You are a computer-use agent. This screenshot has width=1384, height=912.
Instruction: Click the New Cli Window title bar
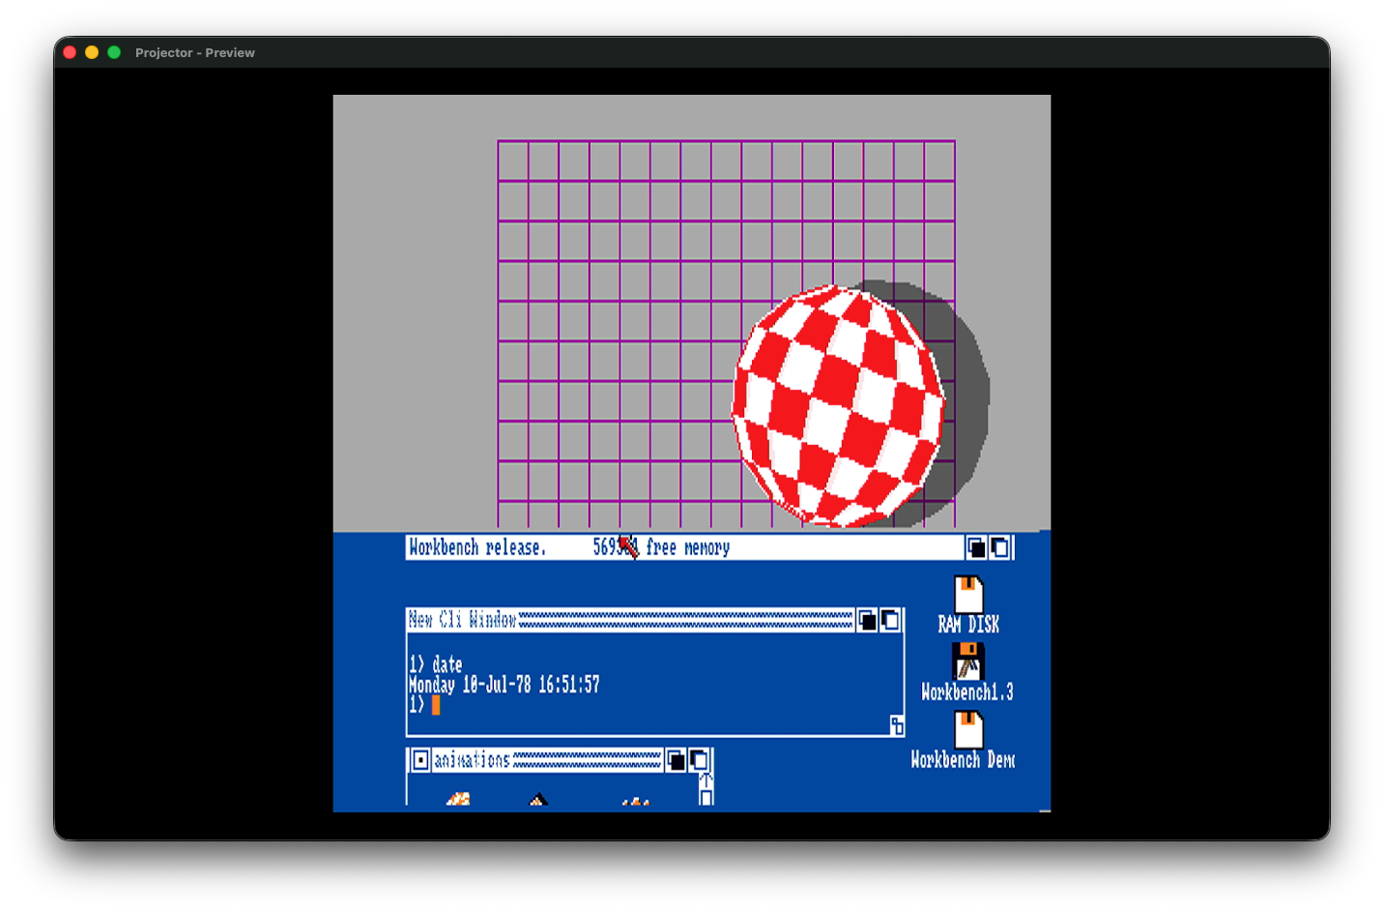tap(630, 620)
